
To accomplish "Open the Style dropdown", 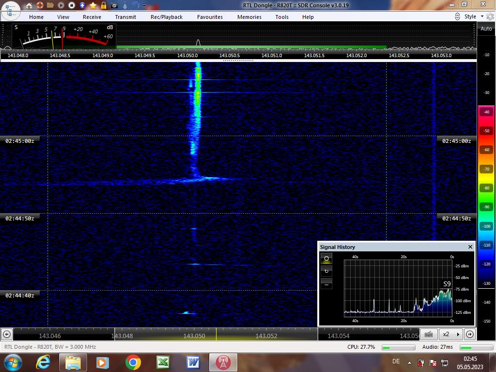I will click(x=474, y=16).
